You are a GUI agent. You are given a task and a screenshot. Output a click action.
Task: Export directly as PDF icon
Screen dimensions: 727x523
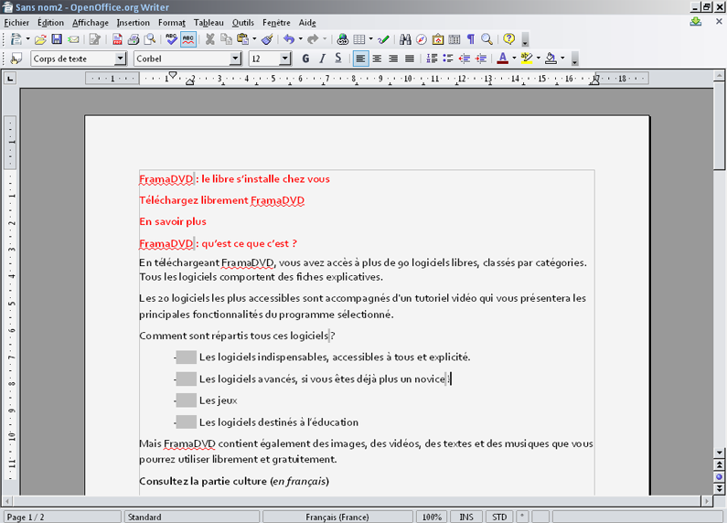pos(117,39)
